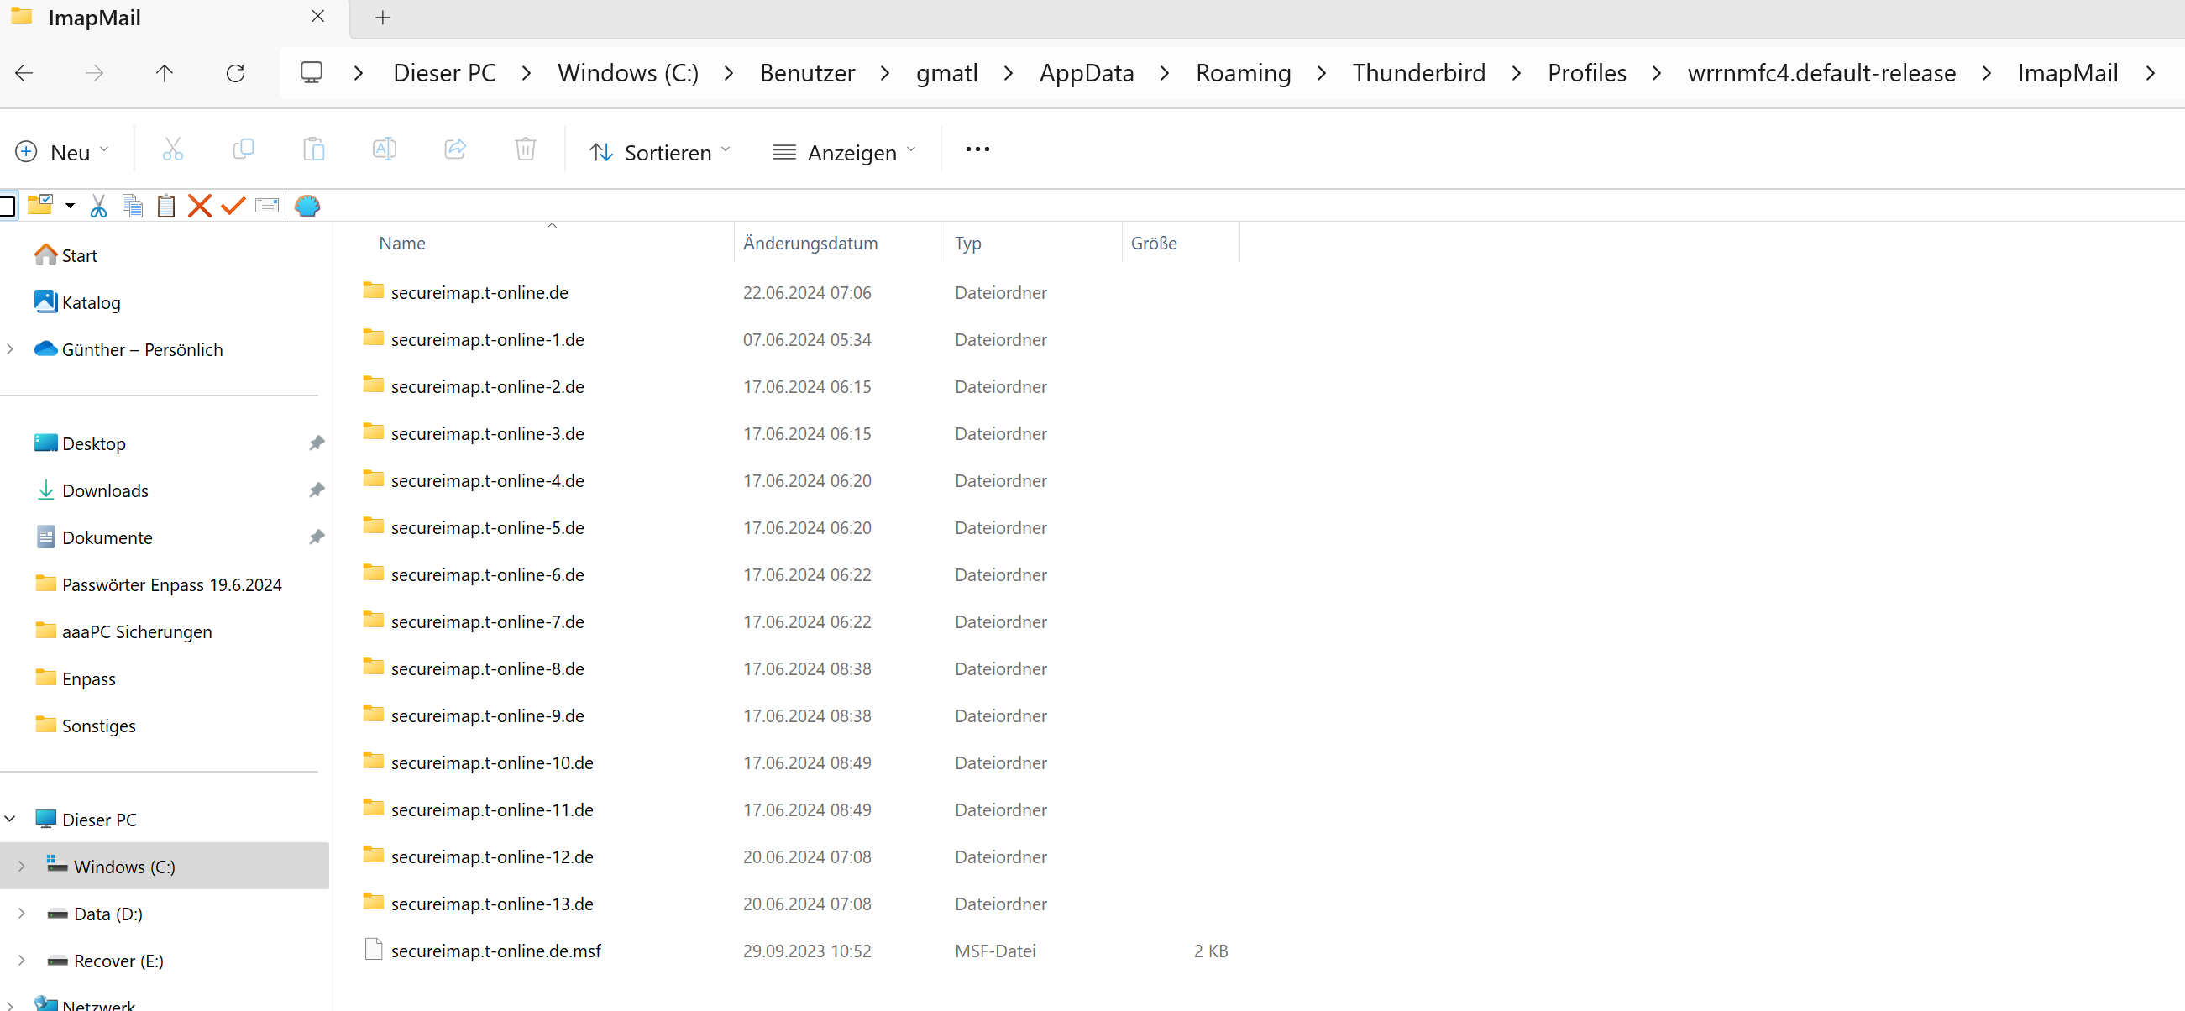
Task: Select the secureimap.t-online.de.msf file
Action: click(495, 950)
